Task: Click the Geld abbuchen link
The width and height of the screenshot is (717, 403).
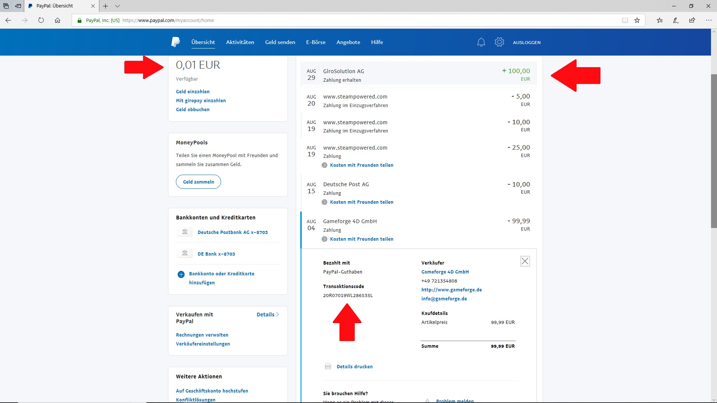Action: pyautogui.click(x=193, y=109)
